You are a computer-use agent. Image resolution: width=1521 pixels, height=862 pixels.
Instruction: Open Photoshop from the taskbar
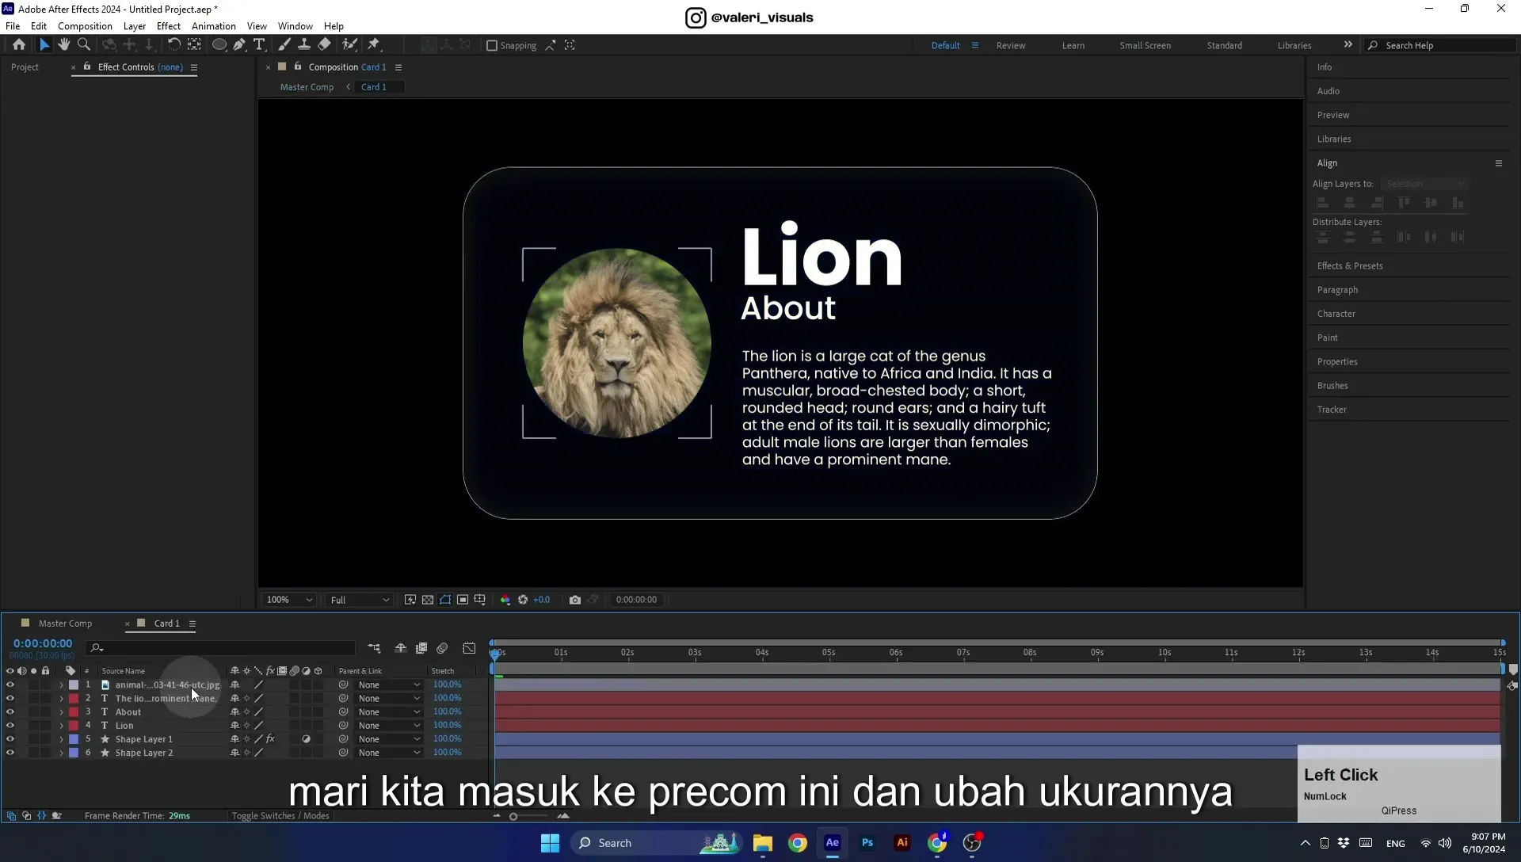[x=867, y=843]
